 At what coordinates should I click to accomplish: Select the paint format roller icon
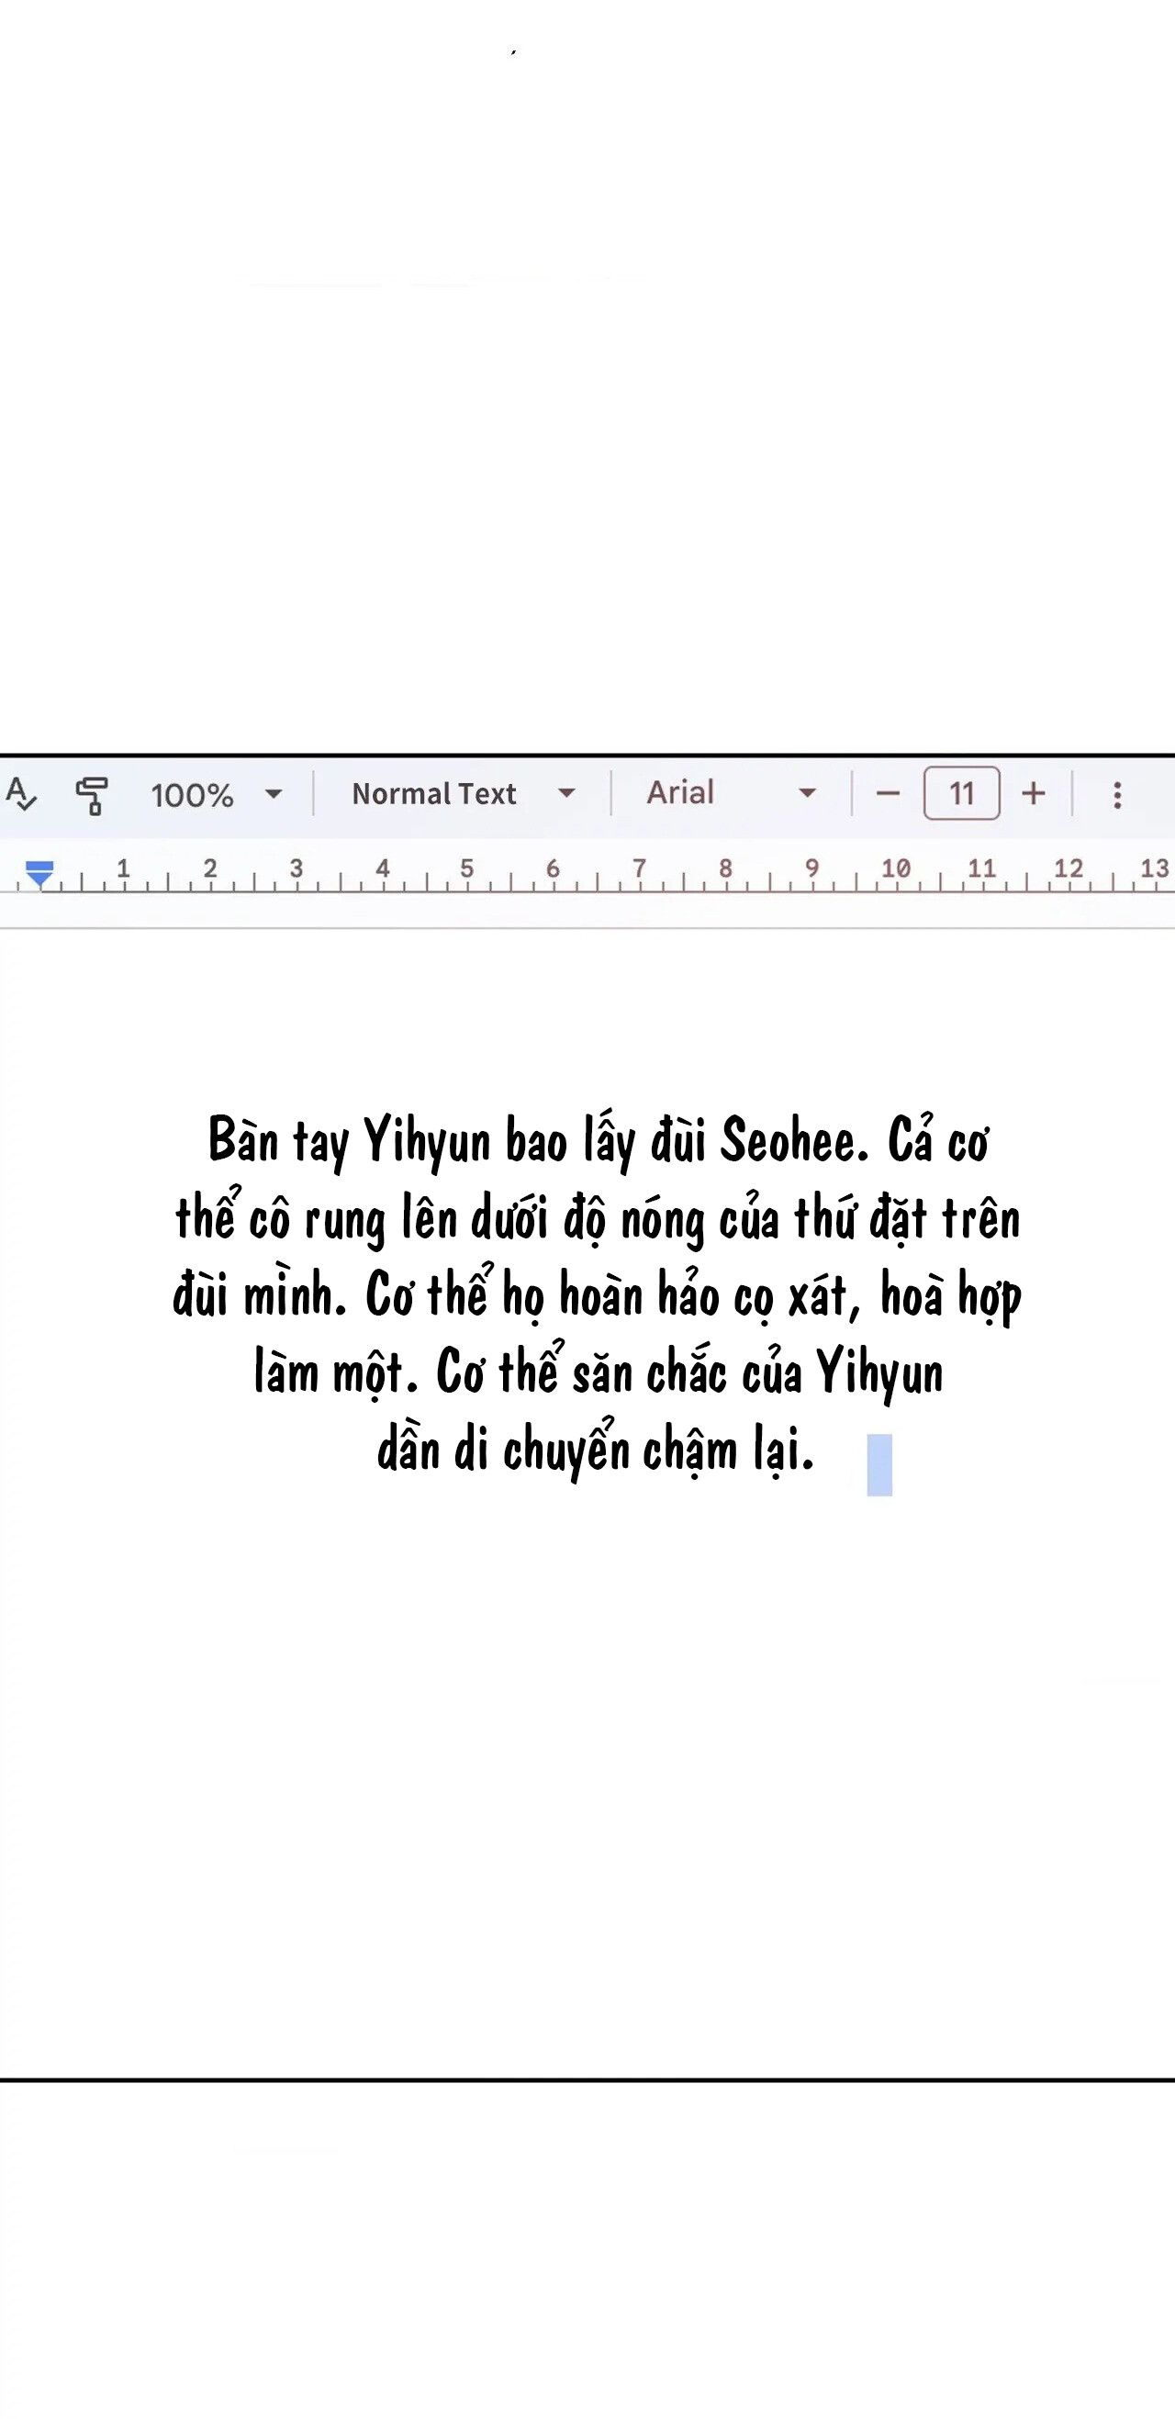(91, 794)
